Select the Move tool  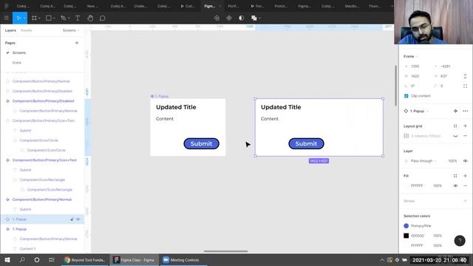click(18, 18)
